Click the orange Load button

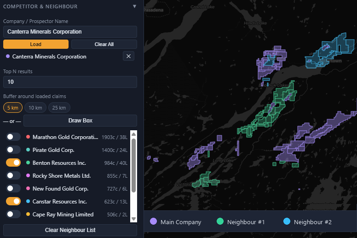point(36,44)
